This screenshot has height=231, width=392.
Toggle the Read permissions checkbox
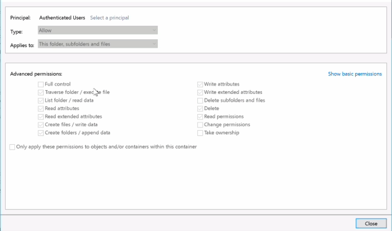(x=200, y=117)
